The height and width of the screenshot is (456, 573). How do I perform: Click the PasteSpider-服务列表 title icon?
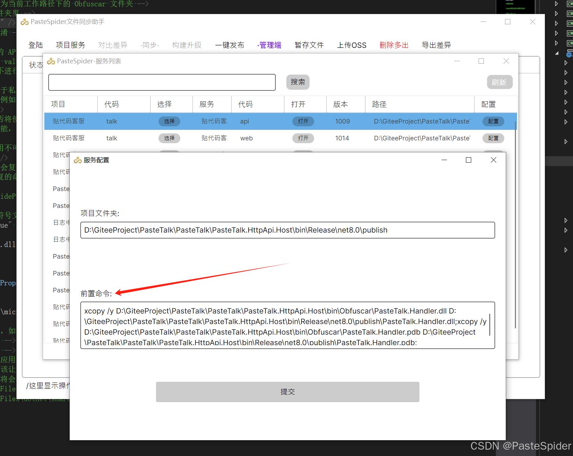click(51, 61)
